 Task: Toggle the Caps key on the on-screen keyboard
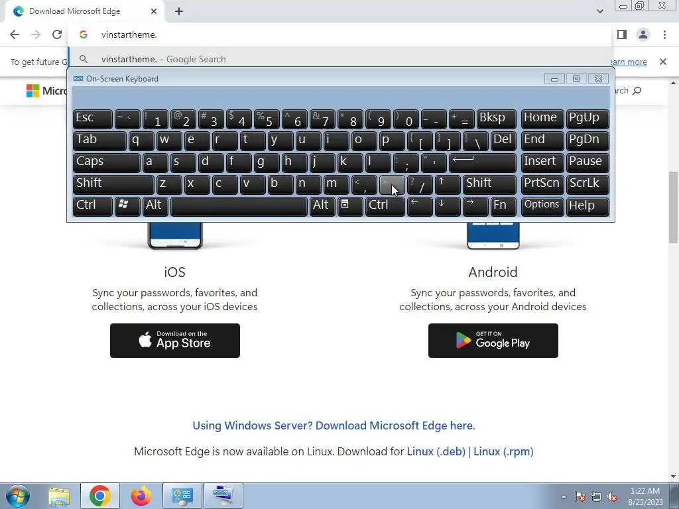(x=107, y=162)
